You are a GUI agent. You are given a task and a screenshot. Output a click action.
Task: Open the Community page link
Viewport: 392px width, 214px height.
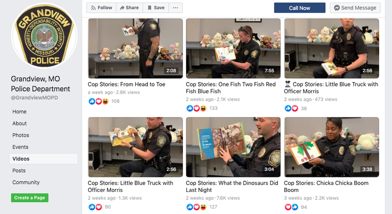point(26,182)
